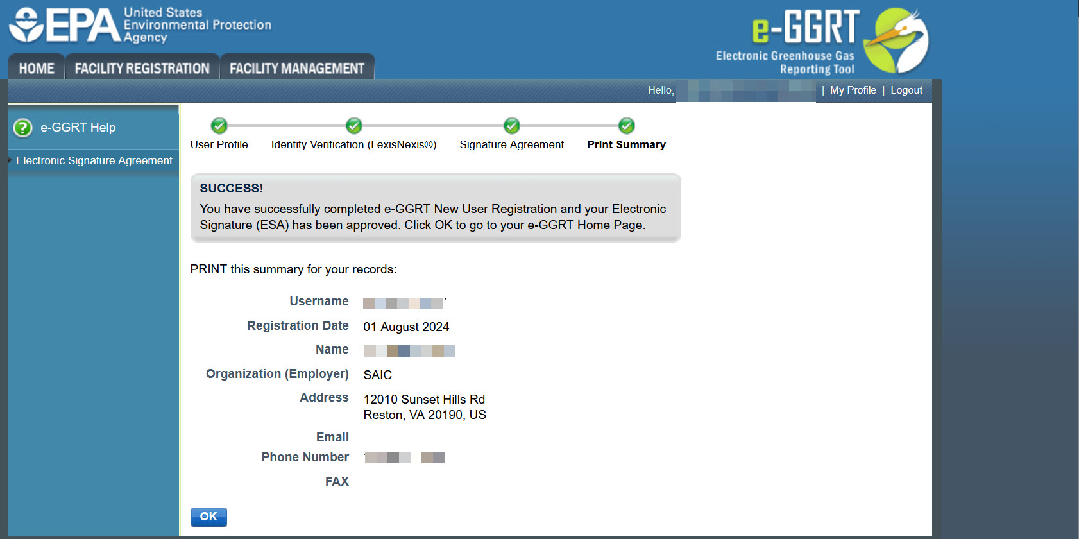Open the e-GGRT Help link
1079x539 pixels.
point(78,128)
